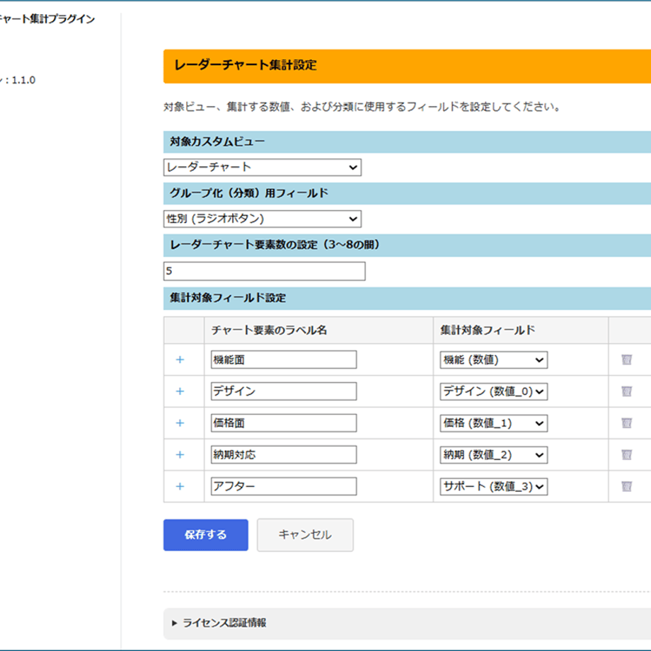Focus the chart element count field containing 5
651x651 pixels.
click(x=265, y=271)
